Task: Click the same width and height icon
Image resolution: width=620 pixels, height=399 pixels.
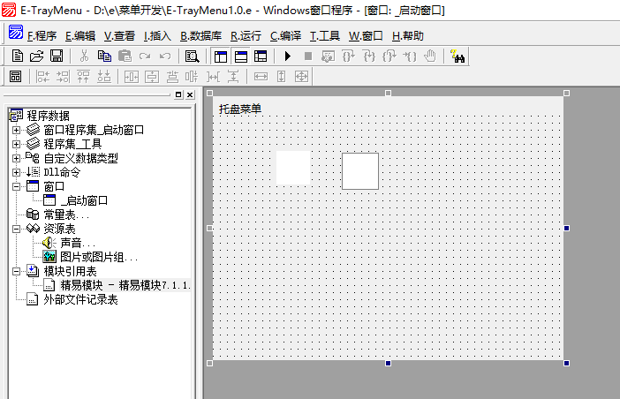Action: pos(301,76)
